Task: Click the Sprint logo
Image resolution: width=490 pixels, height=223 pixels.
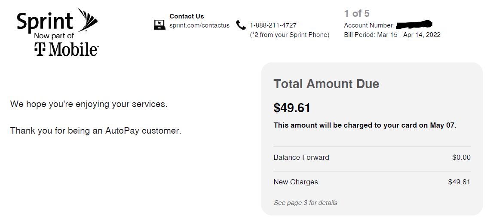Action: (x=57, y=21)
